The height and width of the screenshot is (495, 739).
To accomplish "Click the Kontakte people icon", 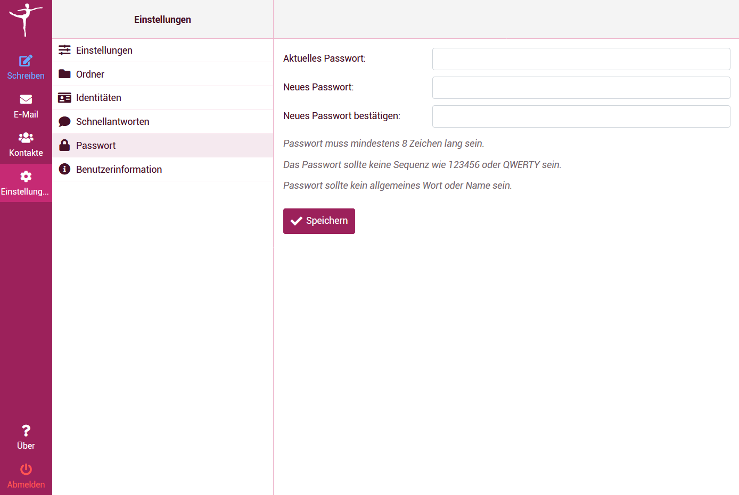I will click(26, 138).
